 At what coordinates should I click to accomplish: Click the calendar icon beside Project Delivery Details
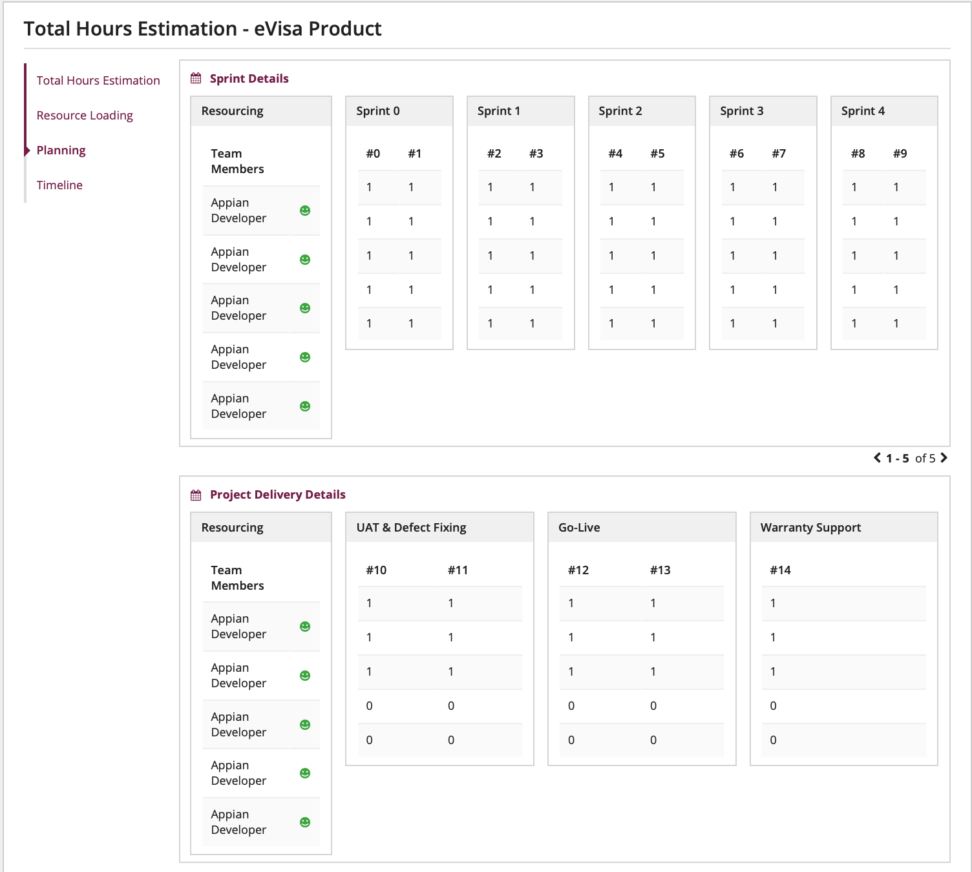[196, 495]
